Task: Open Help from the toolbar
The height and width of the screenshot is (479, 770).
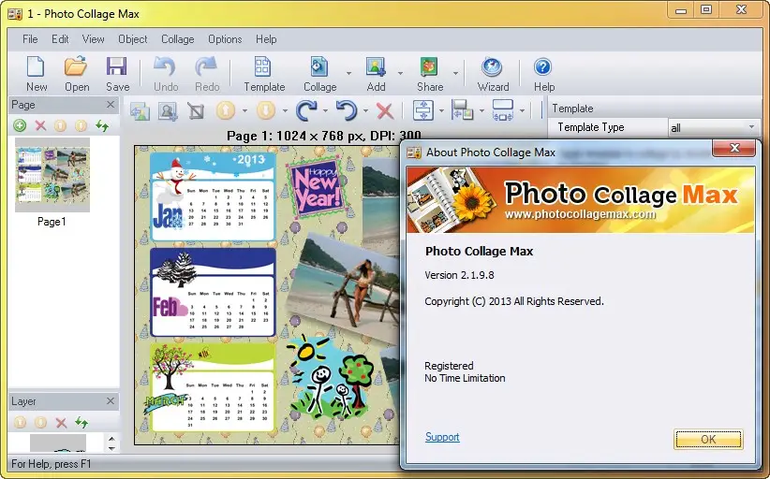Action: click(x=543, y=74)
